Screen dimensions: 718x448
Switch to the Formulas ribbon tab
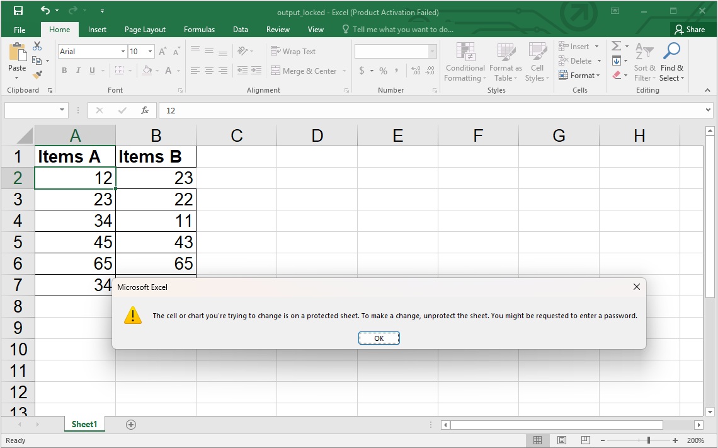pos(199,29)
